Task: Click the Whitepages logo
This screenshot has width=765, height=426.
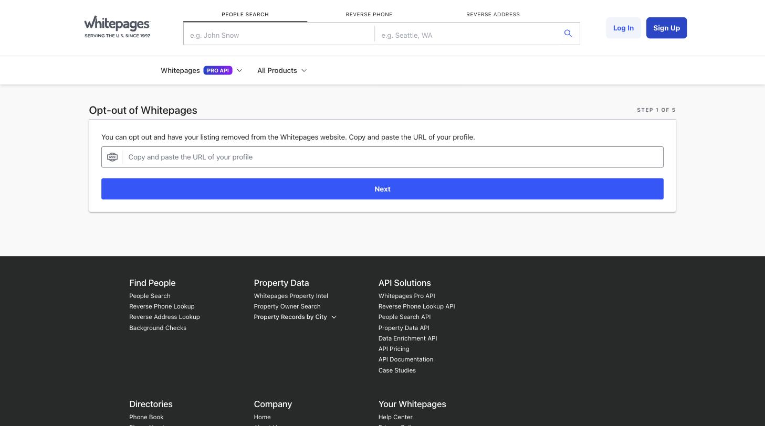Action: click(x=118, y=27)
